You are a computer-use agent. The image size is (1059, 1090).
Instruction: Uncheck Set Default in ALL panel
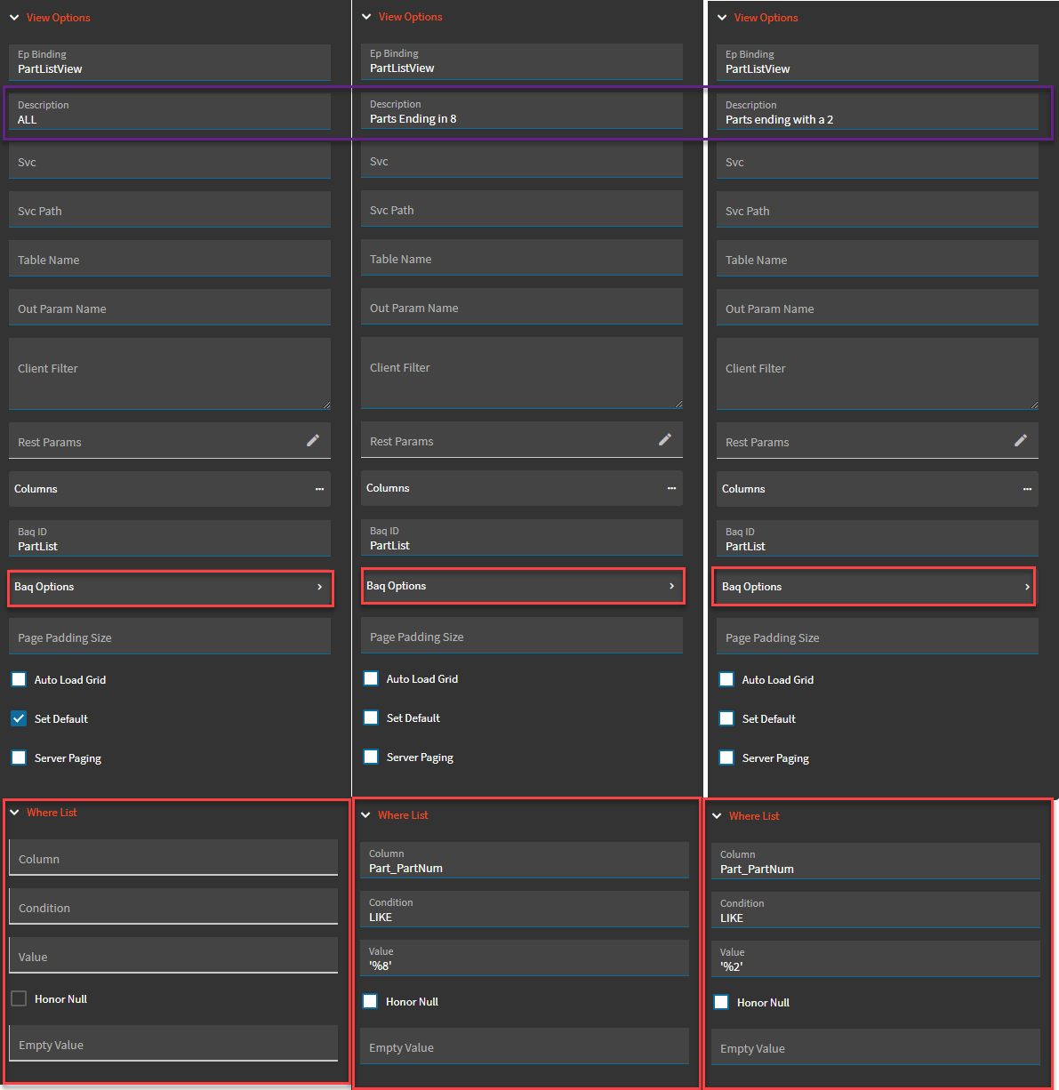click(x=19, y=718)
